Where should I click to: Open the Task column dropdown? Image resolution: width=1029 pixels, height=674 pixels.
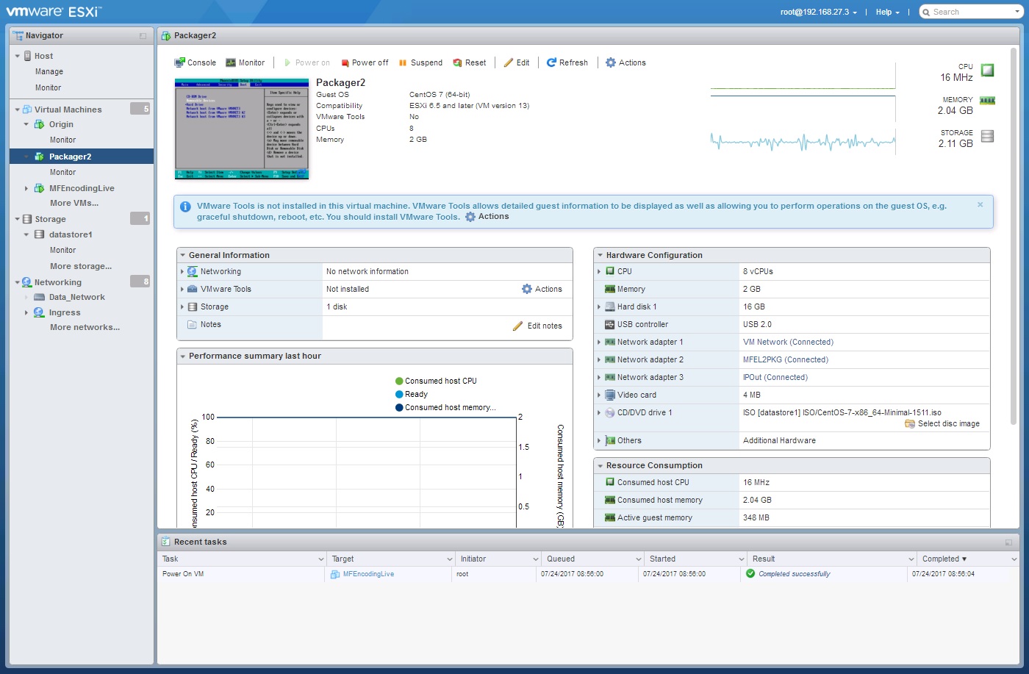coord(321,559)
